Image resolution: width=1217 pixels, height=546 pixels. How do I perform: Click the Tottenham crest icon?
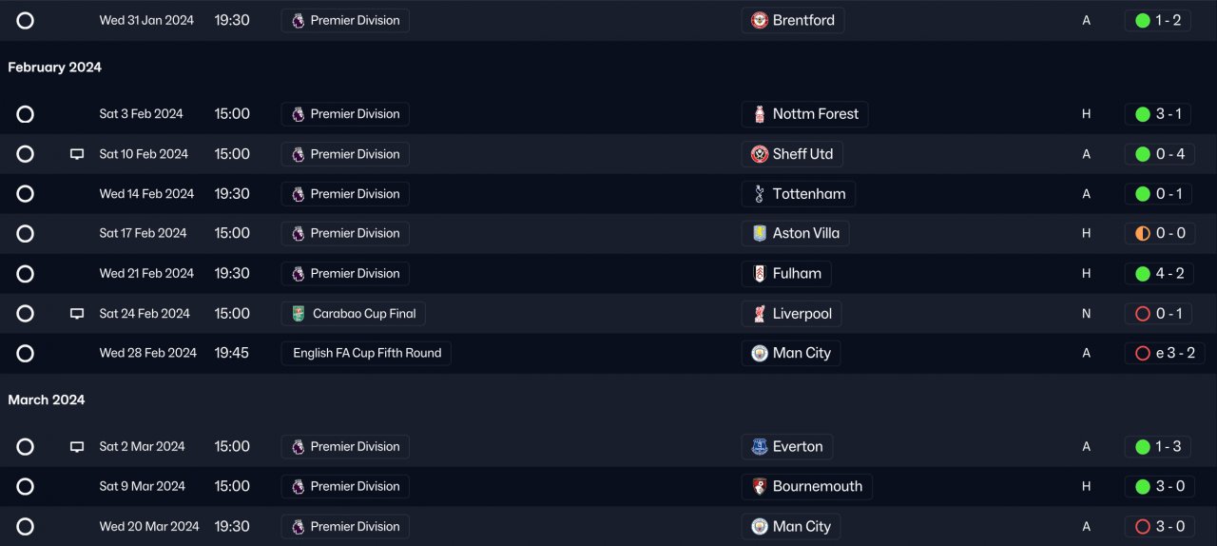759,194
